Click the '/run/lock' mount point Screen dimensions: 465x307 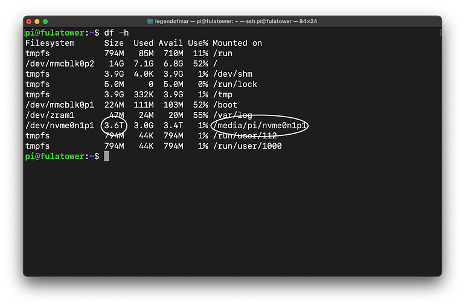click(x=235, y=85)
